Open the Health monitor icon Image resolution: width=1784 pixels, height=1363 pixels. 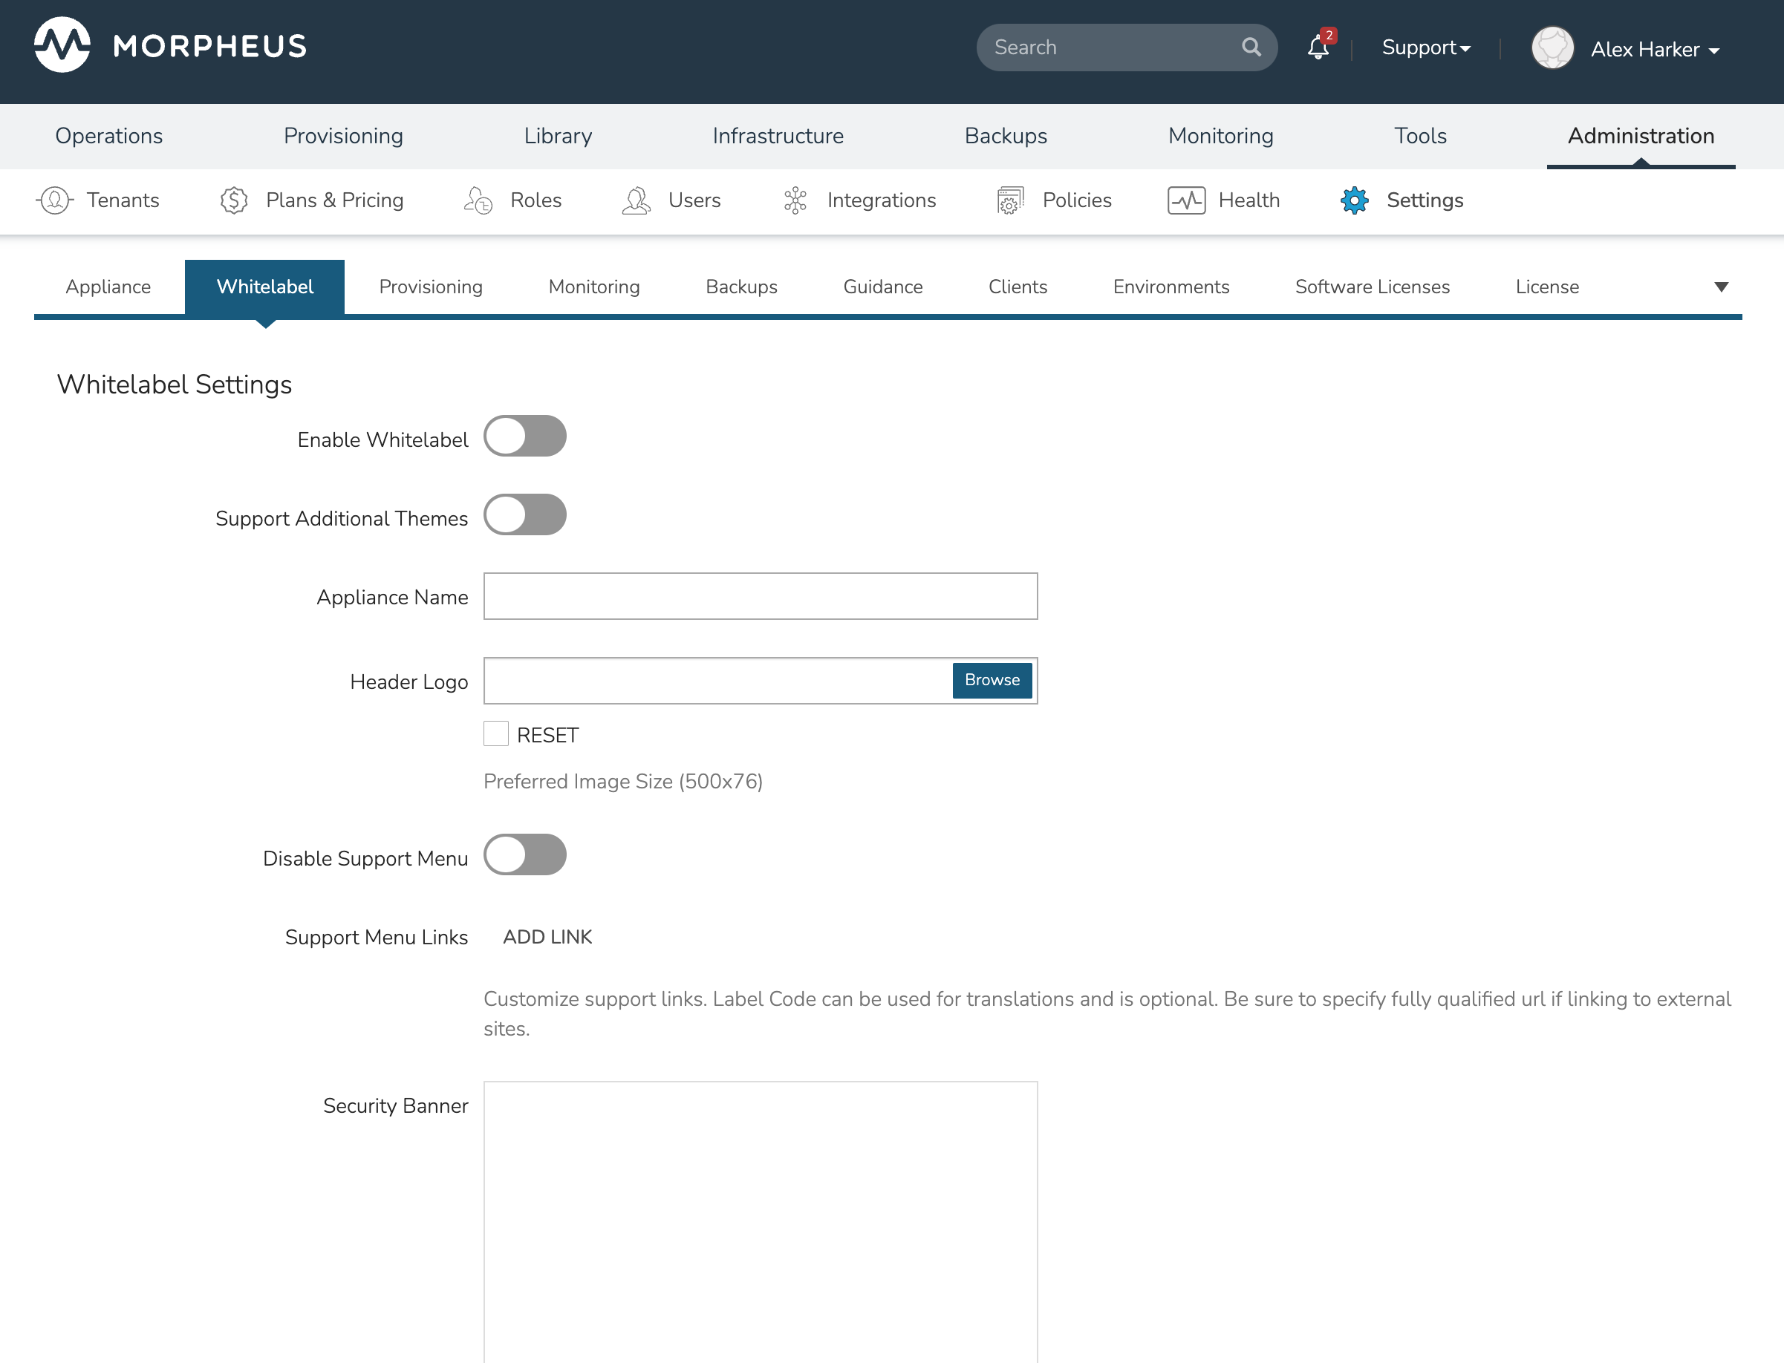(x=1186, y=200)
